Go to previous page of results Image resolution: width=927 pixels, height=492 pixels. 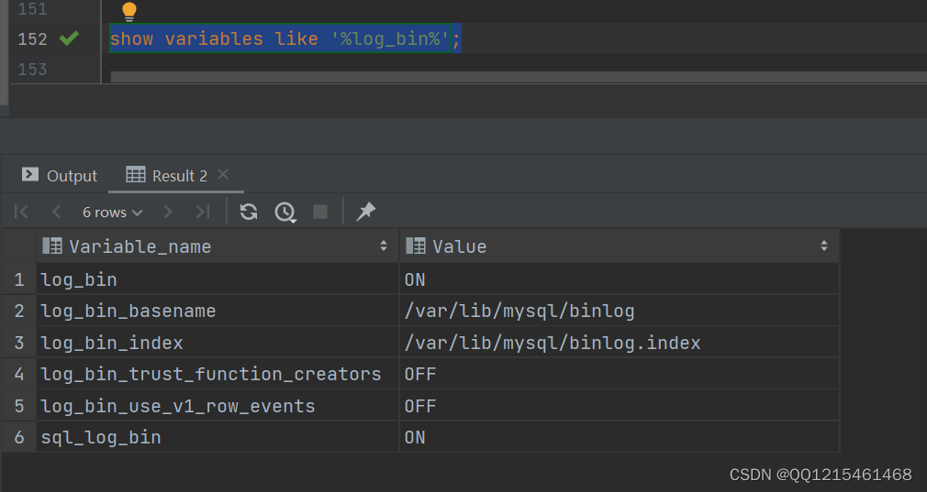[56, 212]
